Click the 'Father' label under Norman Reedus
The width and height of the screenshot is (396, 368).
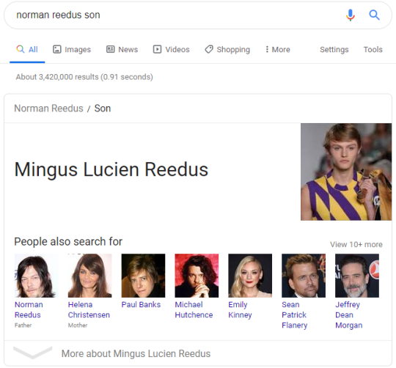tap(23, 325)
